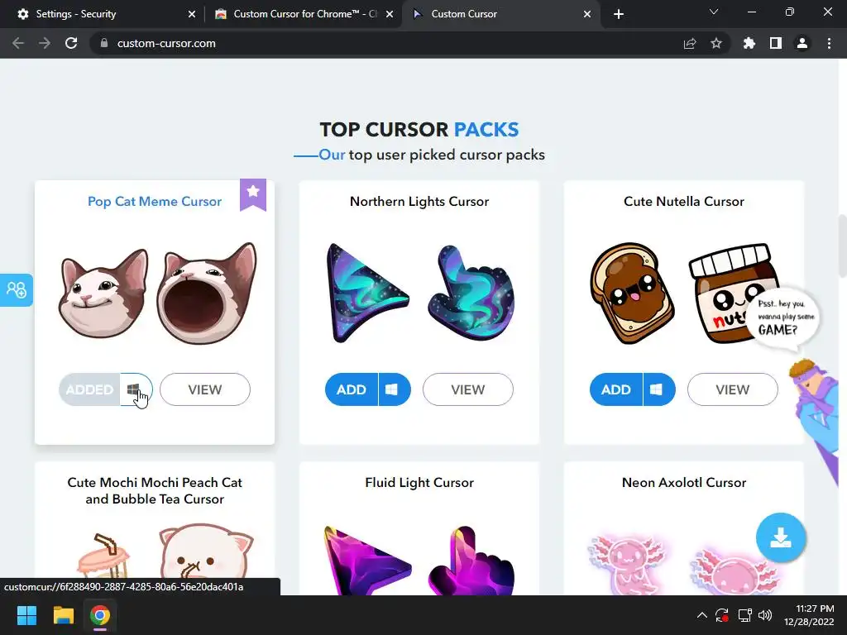Toggle the Chrome side panel icon
The width and height of the screenshot is (847, 635).
[x=776, y=43]
